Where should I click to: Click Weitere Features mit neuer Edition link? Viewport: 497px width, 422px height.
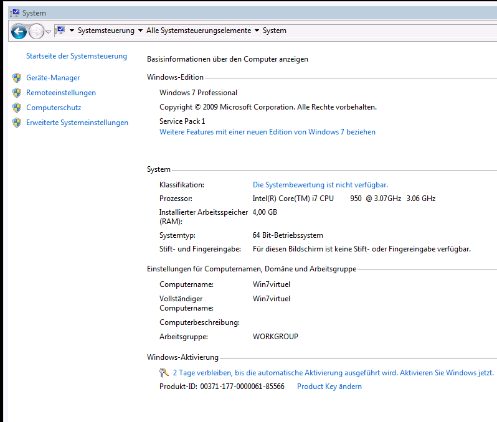268,132
